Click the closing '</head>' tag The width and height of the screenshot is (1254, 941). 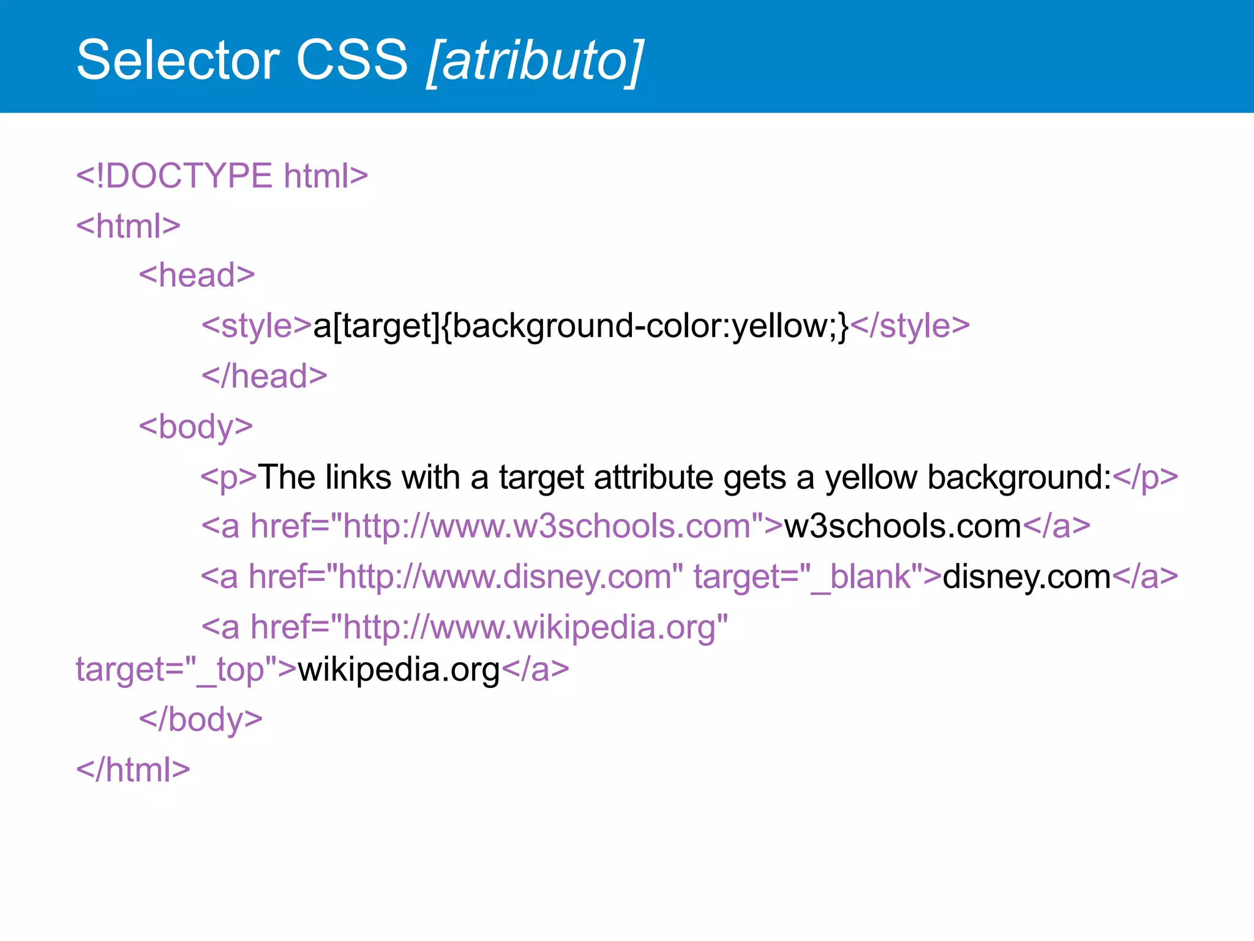tap(265, 376)
